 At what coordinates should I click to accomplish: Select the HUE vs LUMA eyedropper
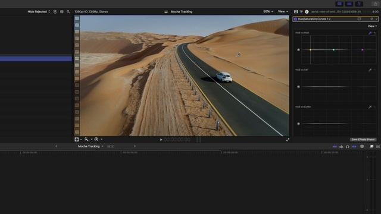370,107
